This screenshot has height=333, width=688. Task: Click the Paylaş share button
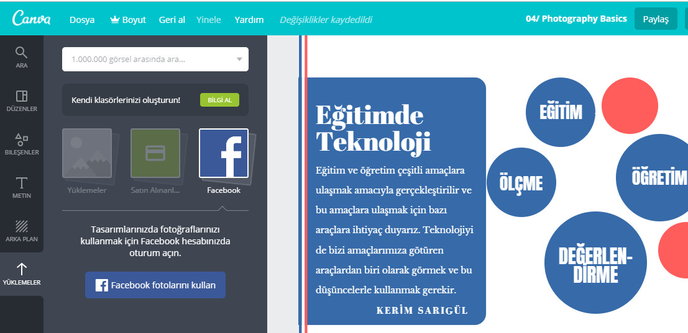click(656, 19)
